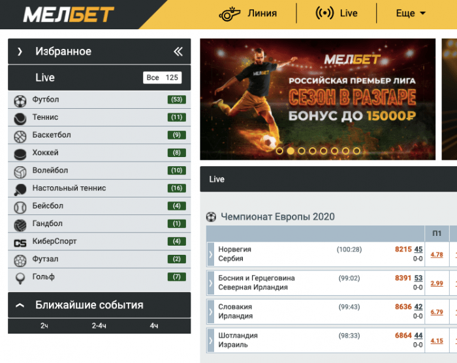Open the 44 markets link for Шотландия

(418, 336)
